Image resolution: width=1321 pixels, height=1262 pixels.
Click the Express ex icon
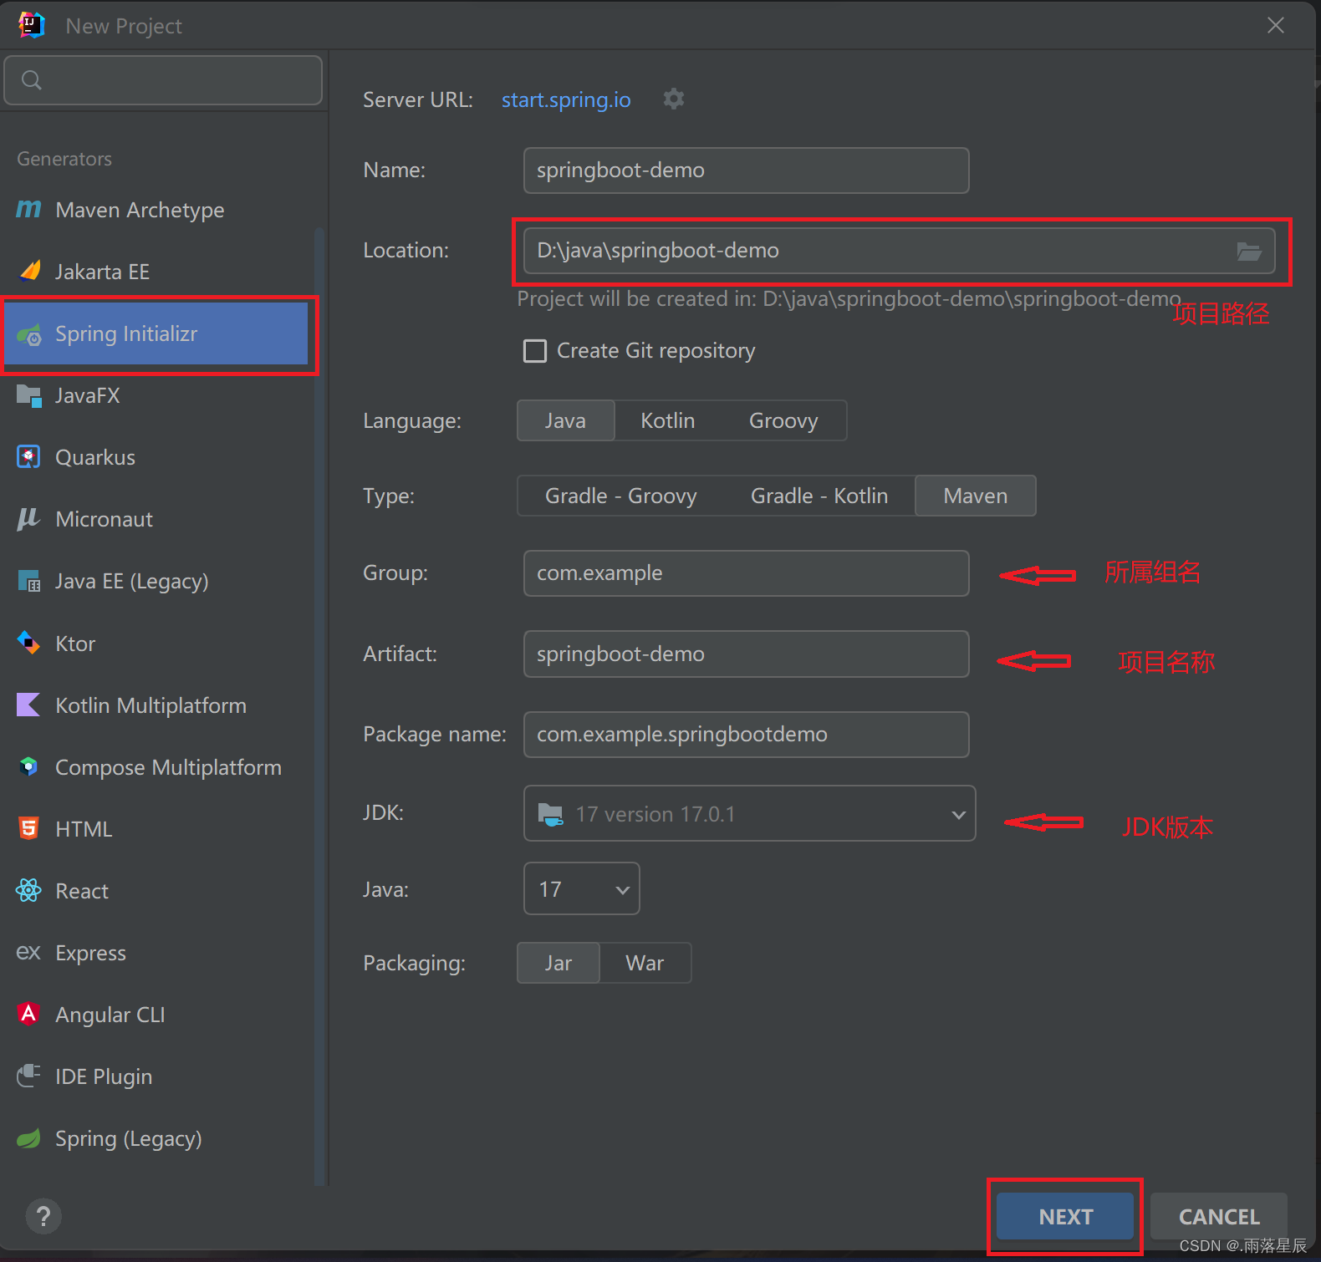(x=29, y=952)
